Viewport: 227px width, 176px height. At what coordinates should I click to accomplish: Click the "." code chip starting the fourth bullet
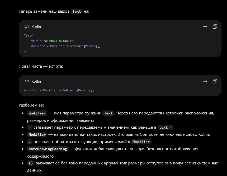pos(30,142)
